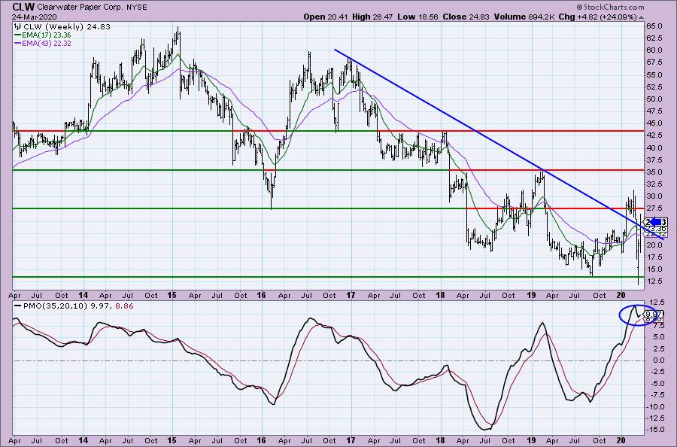Click the 20.0 price axis label
Viewport: 677px width, 447px height.
pos(654,245)
